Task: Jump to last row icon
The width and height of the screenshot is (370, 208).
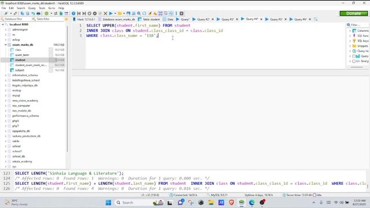Action: [84, 13]
